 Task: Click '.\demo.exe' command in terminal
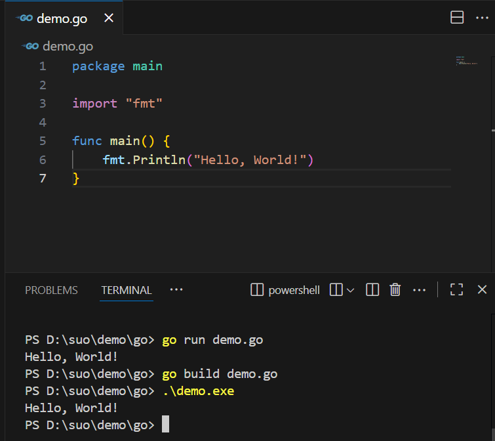tap(198, 391)
